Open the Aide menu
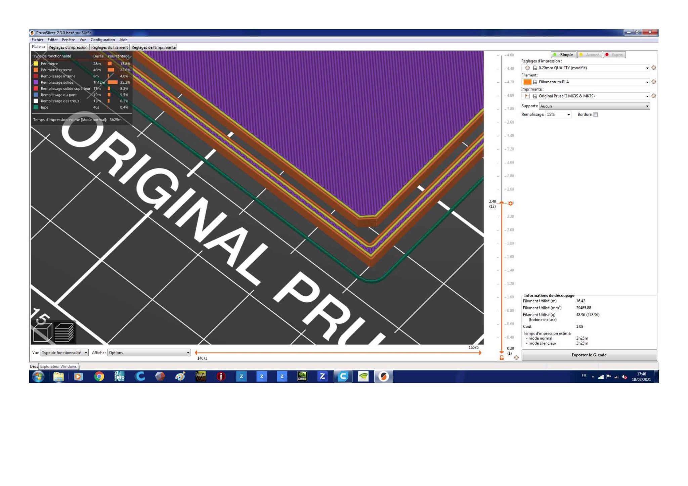Image resolution: width=688 pixels, height=486 pixels. pos(123,40)
